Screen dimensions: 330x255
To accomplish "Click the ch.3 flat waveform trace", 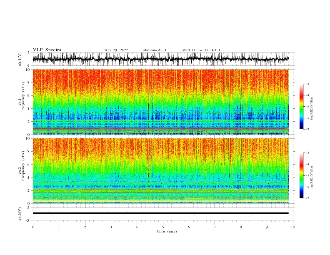I will 160,213.
